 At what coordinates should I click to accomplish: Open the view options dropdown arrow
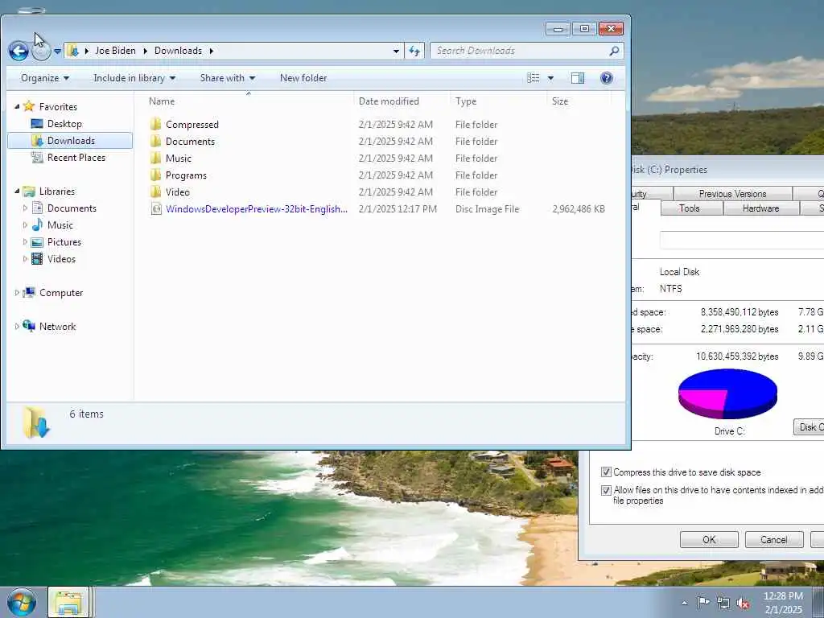pos(550,78)
